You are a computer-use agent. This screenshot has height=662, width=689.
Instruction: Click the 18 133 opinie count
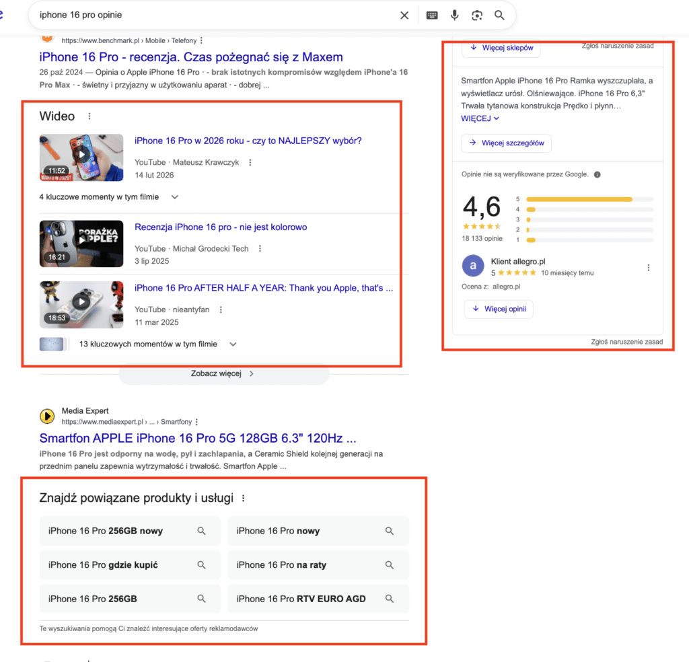(482, 239)
